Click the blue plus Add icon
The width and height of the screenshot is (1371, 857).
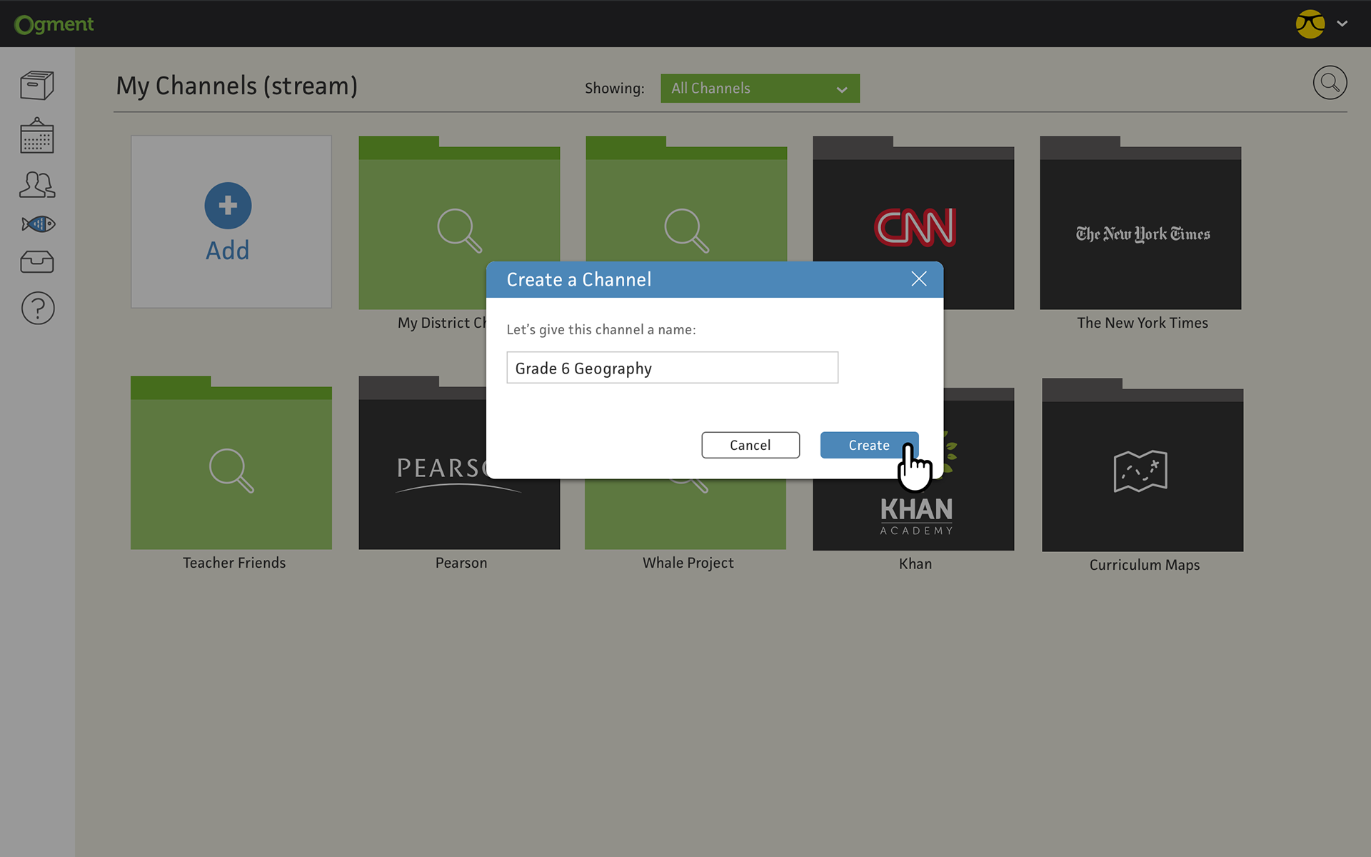click(x=228, y=206)
